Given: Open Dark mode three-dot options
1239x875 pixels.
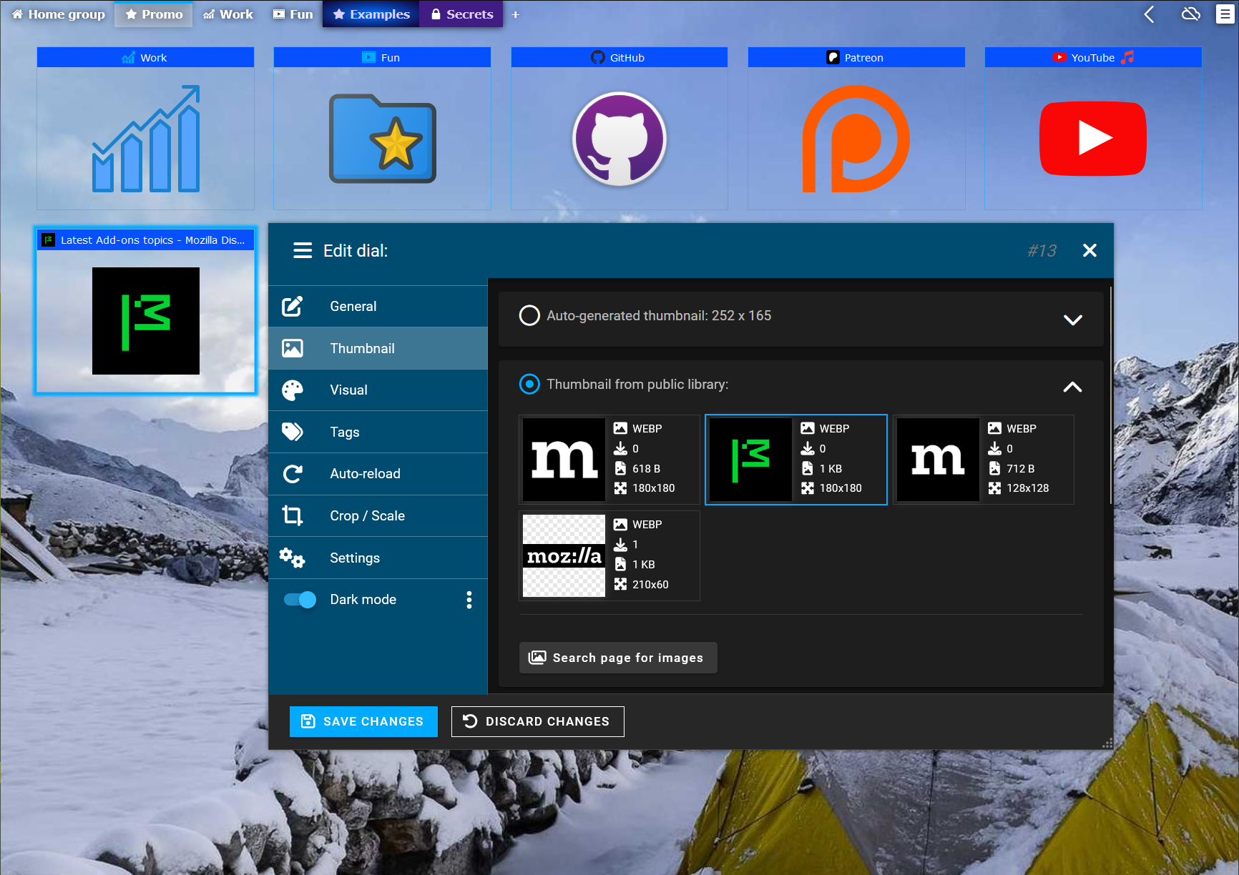Looking at the screenshot, I should pyautogui.click(x=469, y=600).
